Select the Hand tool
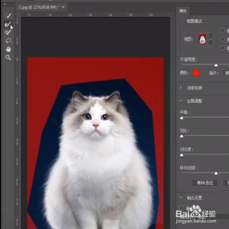This screenshot has height=229, width=229. pos(8,49)
